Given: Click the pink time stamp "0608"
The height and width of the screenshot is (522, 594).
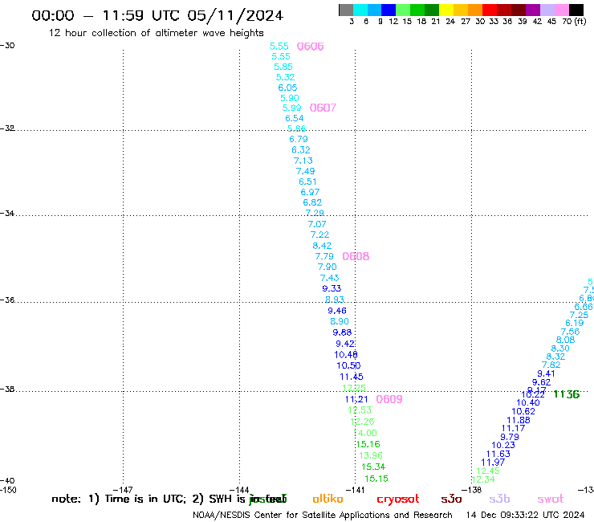Looking at the screenshot, I should [356, 256].
